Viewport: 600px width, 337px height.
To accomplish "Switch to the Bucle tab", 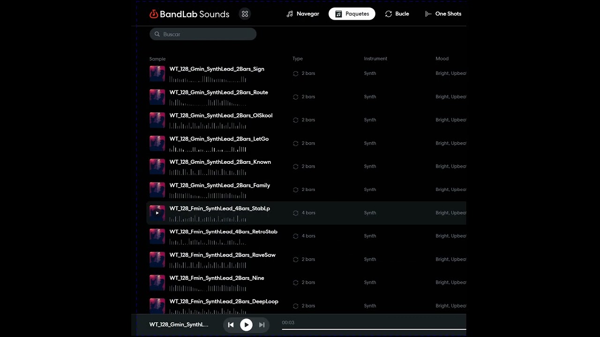I will pyautogui.click(x=397, y=14).
